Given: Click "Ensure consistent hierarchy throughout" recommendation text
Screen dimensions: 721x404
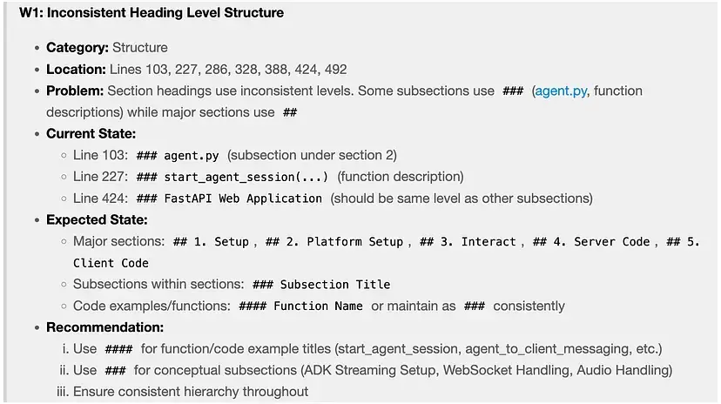Looking at the screenshot, I should (191, 392).
